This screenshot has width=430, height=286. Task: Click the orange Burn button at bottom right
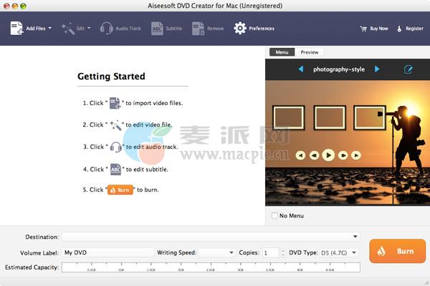[397, 251]
